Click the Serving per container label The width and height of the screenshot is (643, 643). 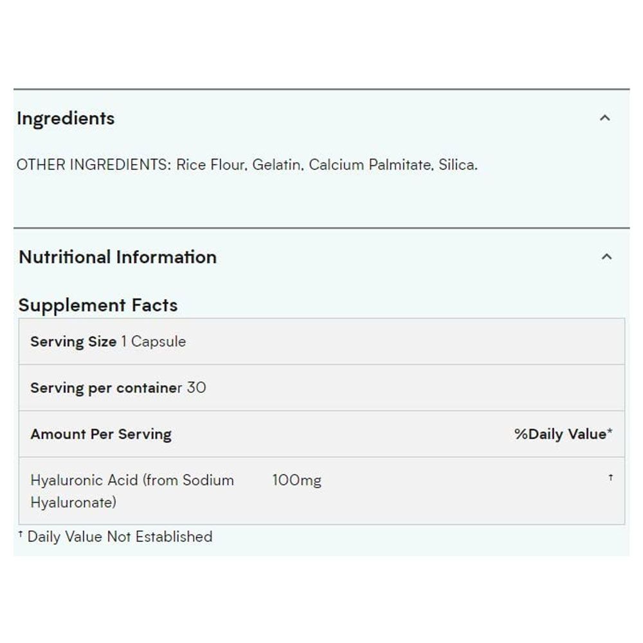tap(106, 388)
